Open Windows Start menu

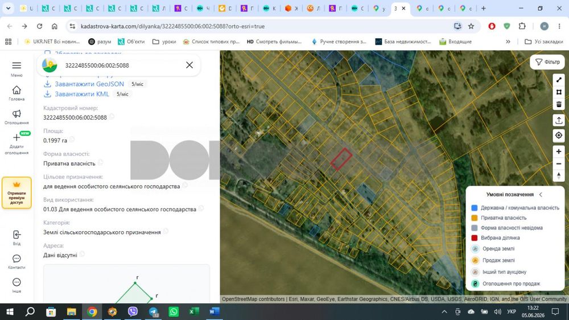tap(10, 311)
